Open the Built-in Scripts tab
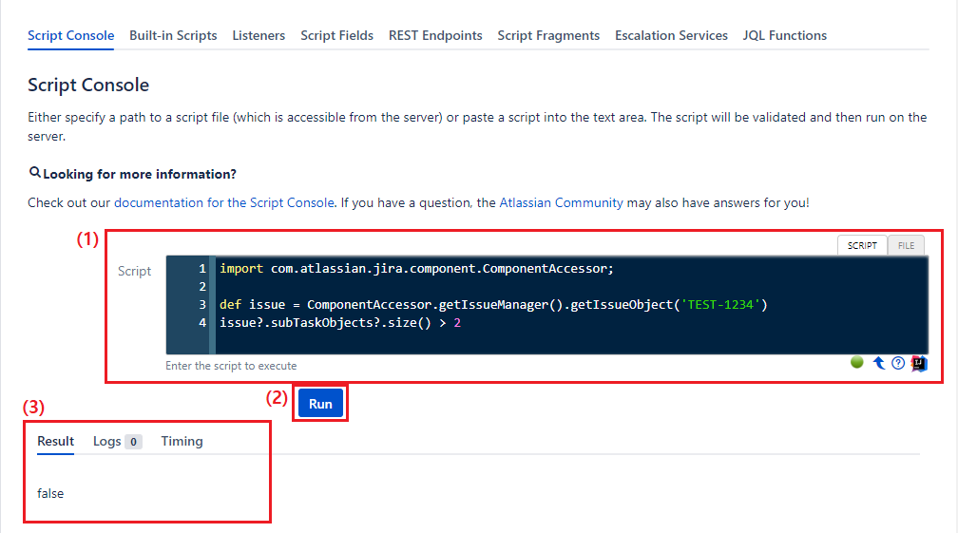 (173, 35)
